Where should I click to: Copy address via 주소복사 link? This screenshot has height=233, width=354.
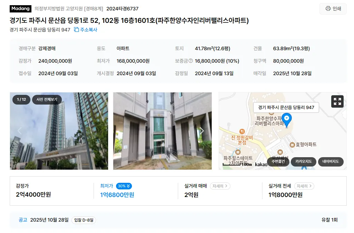click(86, 30)
